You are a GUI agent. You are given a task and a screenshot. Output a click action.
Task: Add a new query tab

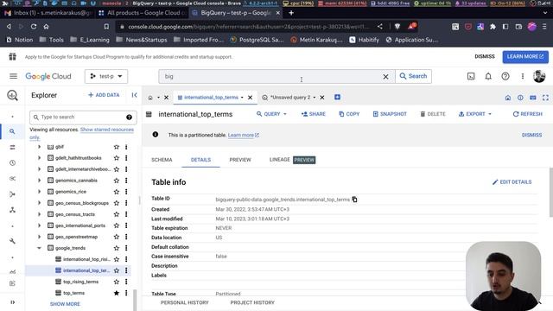337,98
